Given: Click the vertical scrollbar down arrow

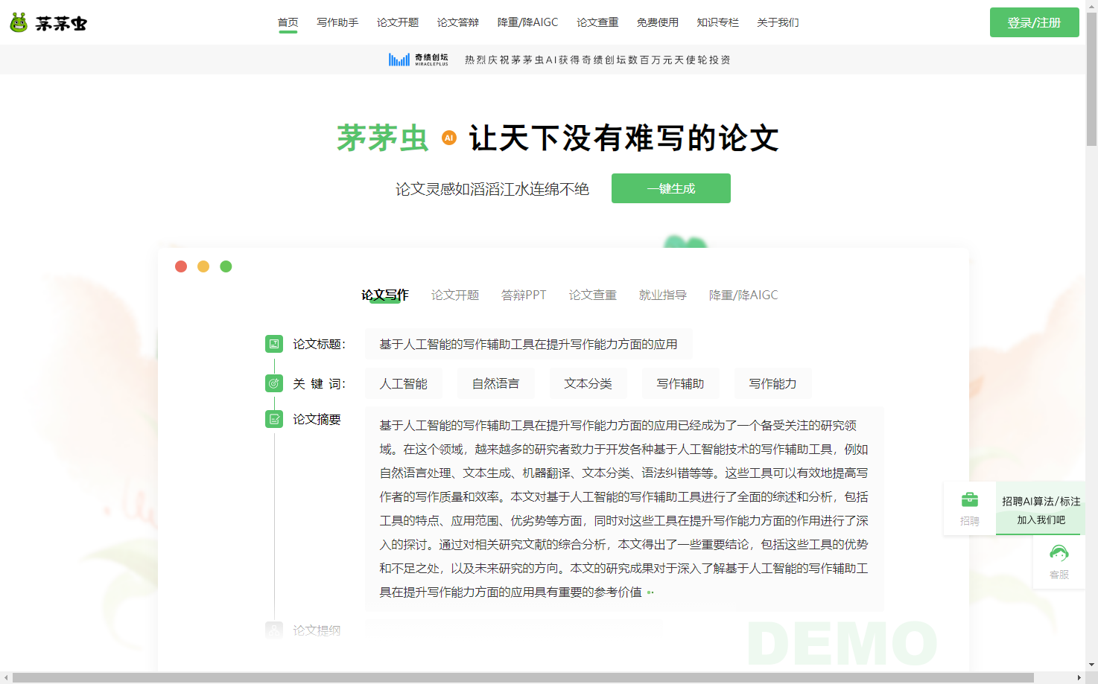Looking at the screenshot, I should point(1091,665).
